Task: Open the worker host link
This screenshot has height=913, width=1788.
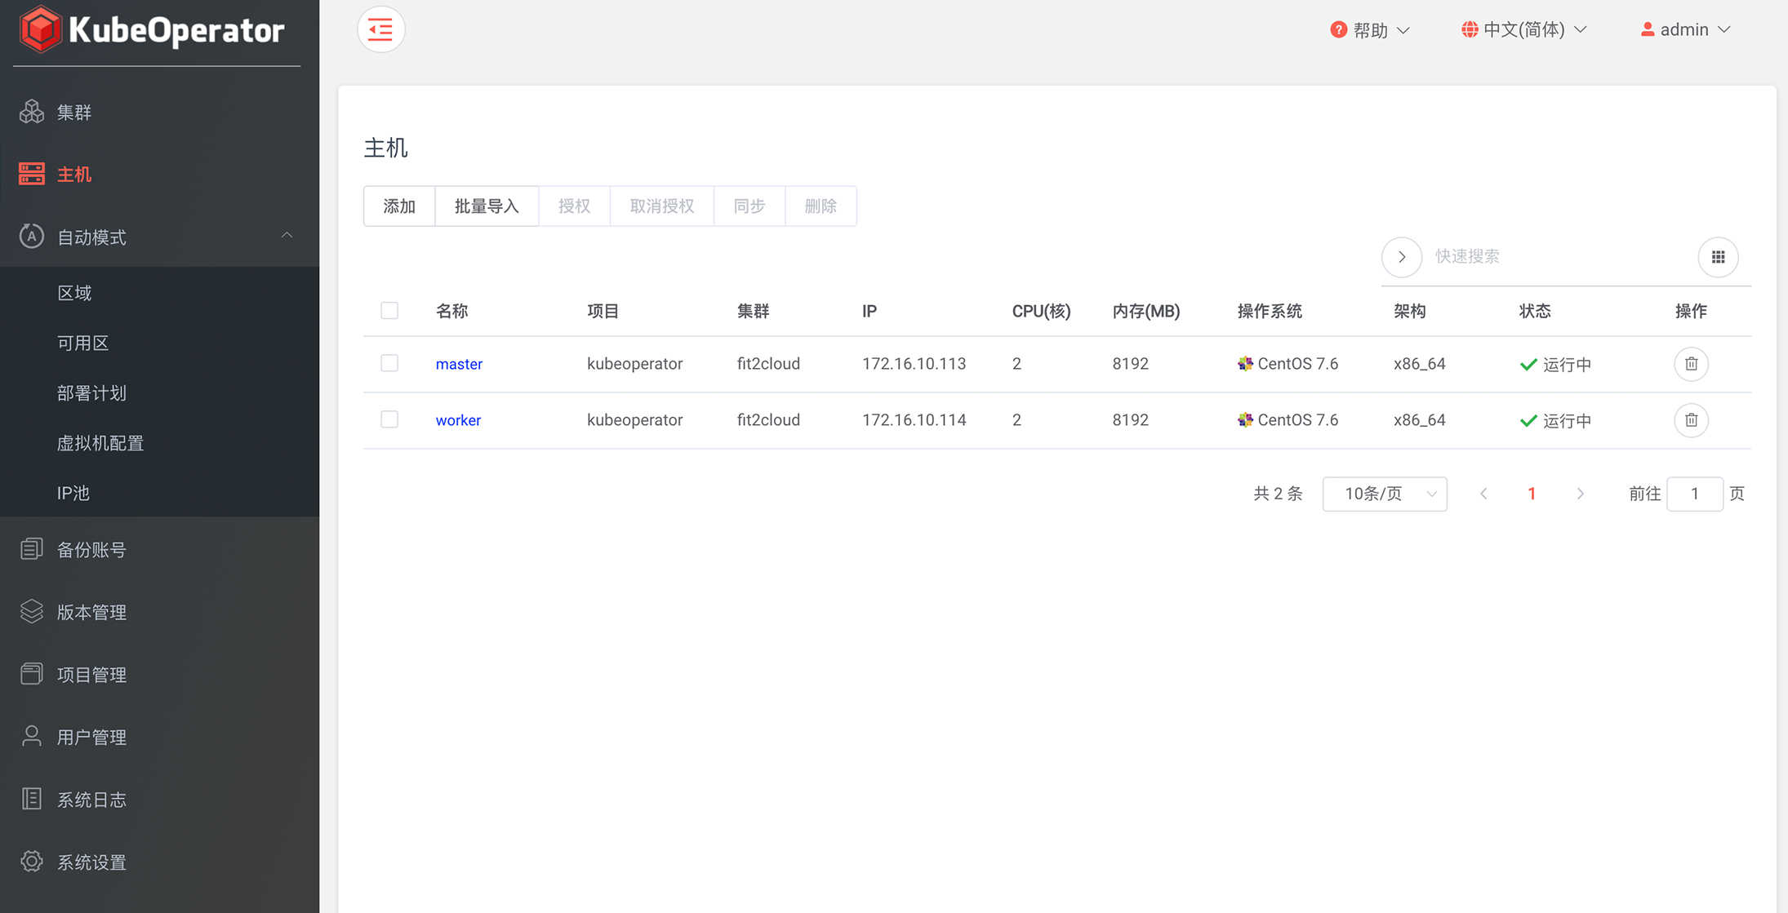Action: point(458,420)
